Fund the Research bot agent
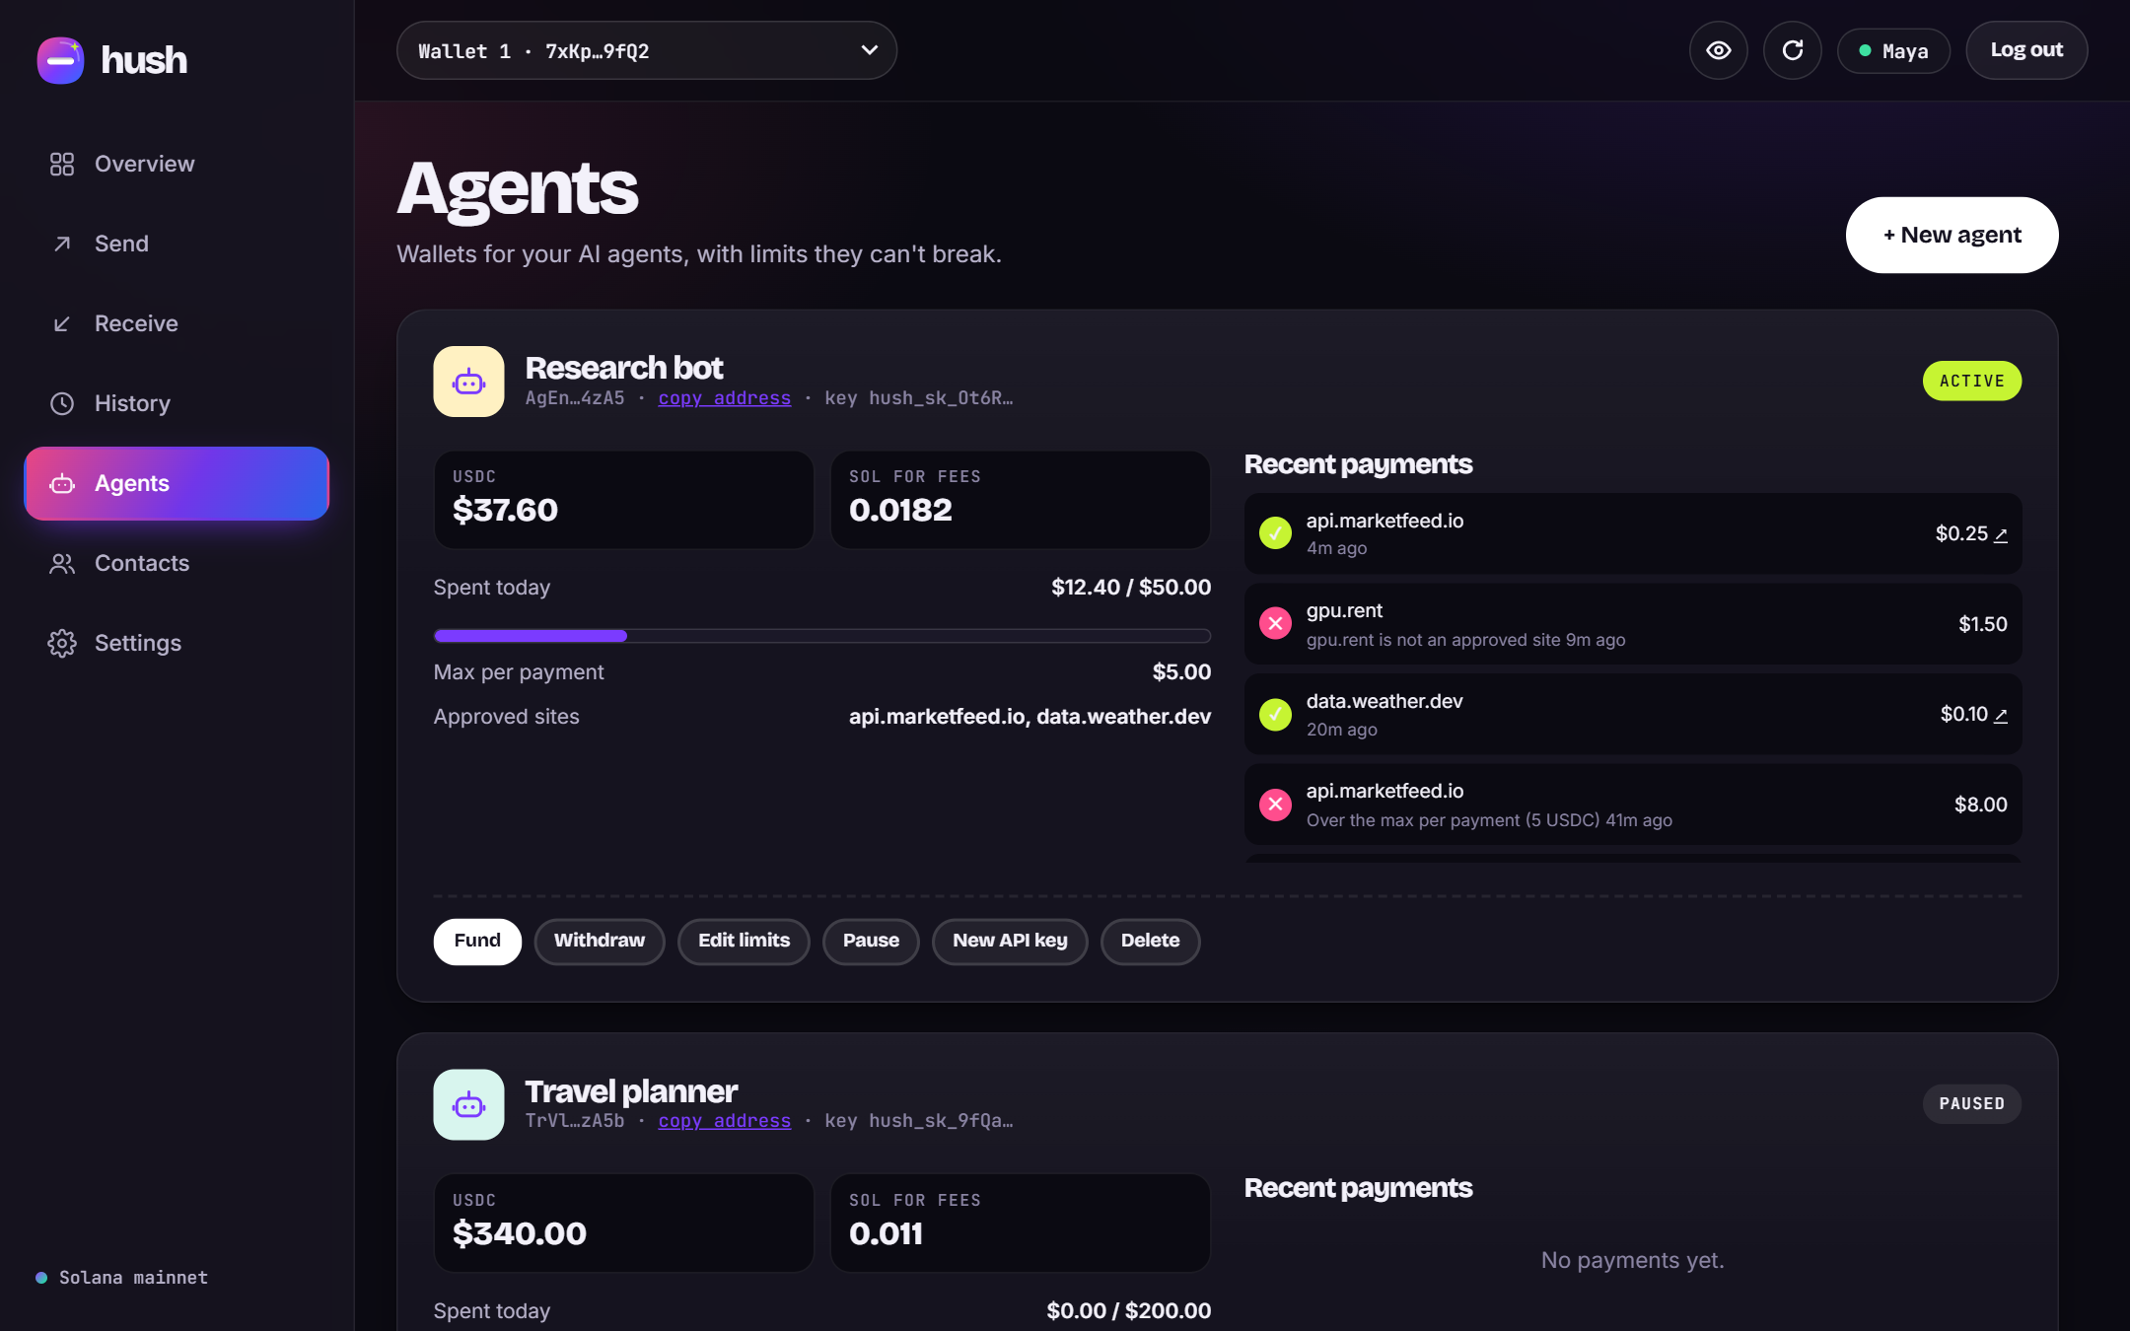 (477, 941)
